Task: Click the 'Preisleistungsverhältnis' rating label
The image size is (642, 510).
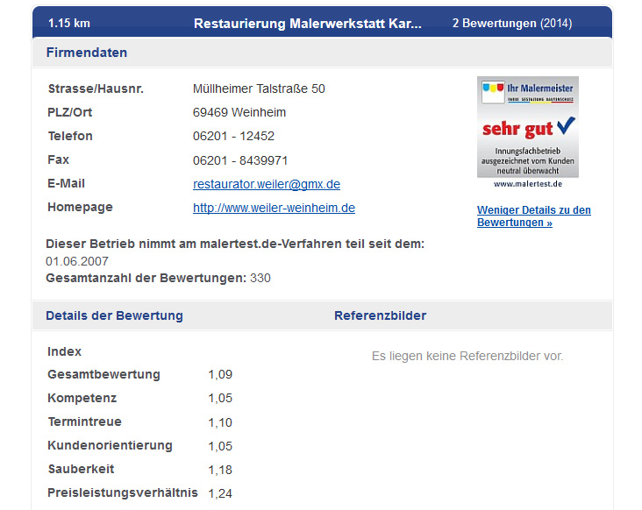Action: click(x=122, y=492)
